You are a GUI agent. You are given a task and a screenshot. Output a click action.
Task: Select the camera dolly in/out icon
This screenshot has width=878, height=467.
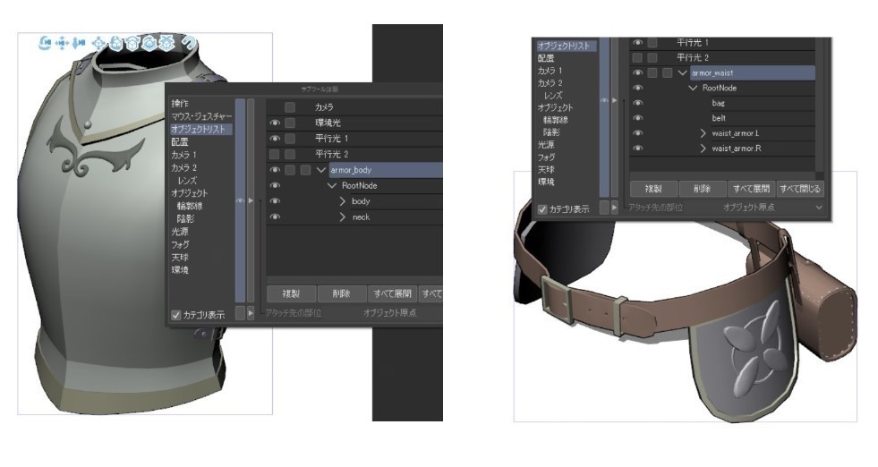tap(79, 43)
